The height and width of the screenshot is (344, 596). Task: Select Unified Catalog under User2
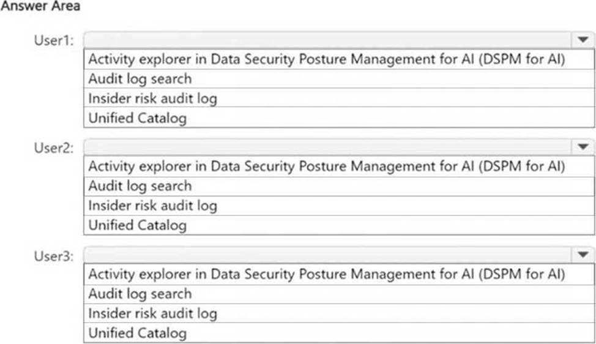tap(138, 225)
